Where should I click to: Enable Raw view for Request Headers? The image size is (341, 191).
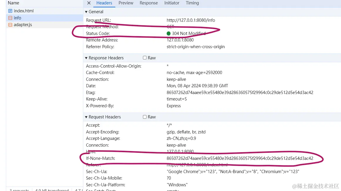click(x=145, y=117)
